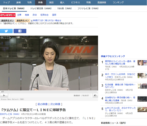This screenshot has height=126, width=147.
Task: Open the 速報 navigation tab
Action: [x=18, y=2]
